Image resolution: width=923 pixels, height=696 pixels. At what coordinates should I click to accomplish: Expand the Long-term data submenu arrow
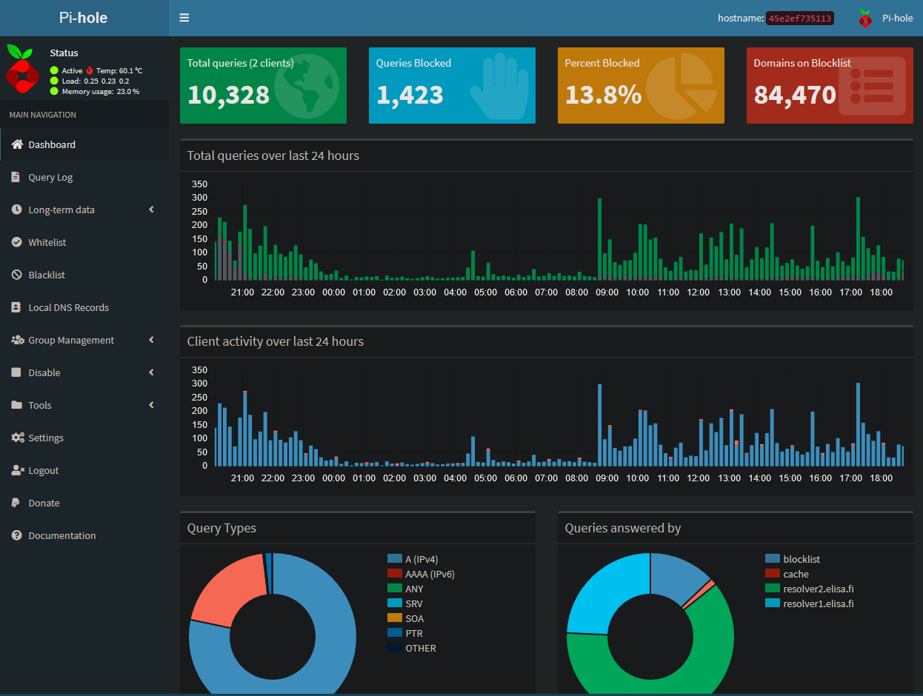[x=151, y=210]
